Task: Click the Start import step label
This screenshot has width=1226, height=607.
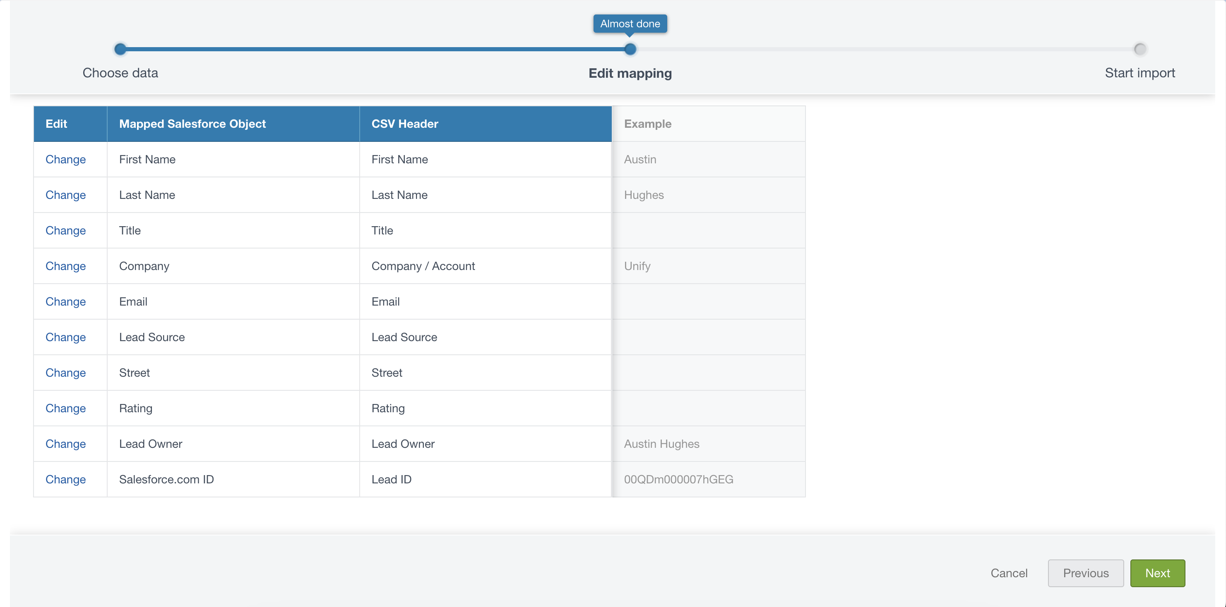Action: coord(1139,73)
